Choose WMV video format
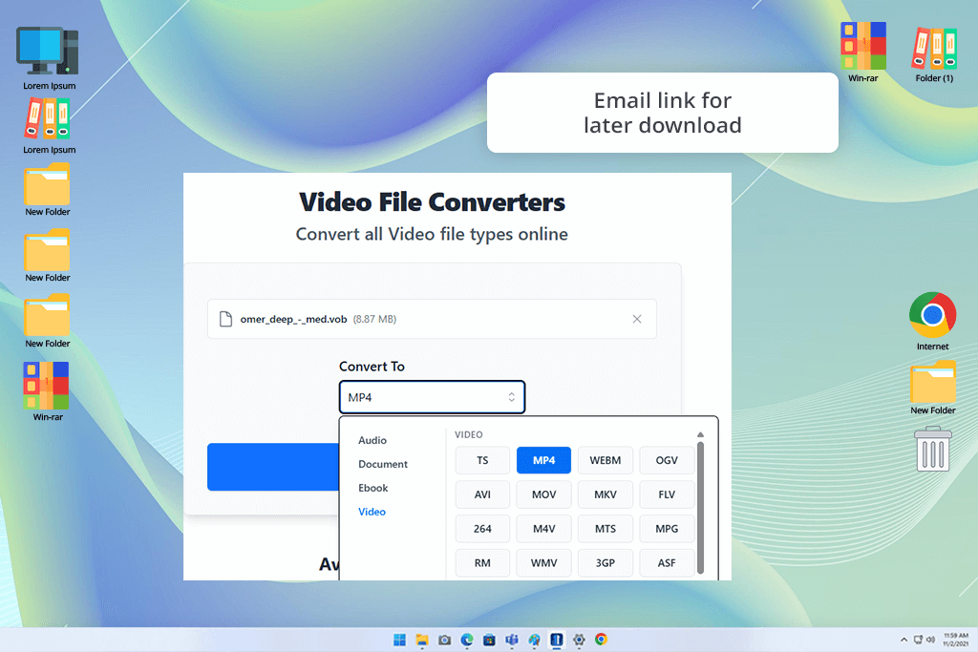 tap(543, 563)
